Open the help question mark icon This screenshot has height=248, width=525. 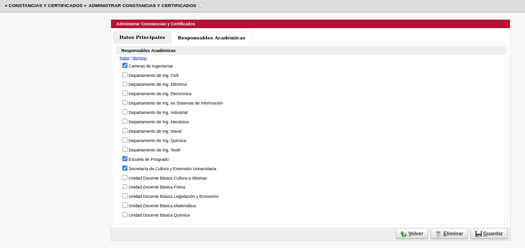click(x=200, y=6)
